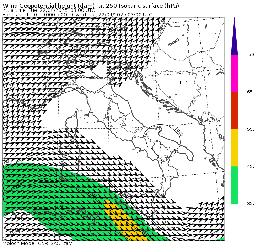
Task: Click the 'H' high pressure marker
Action: (x=182, y=83)
